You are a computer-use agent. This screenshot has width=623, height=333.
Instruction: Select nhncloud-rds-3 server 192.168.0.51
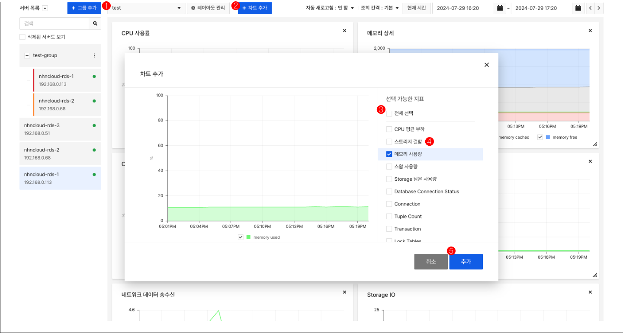click(60, 129)
